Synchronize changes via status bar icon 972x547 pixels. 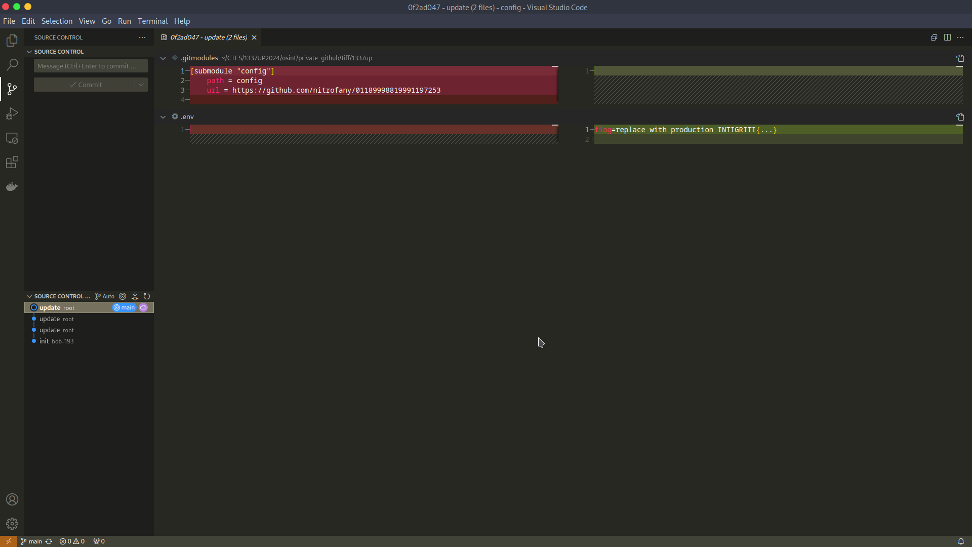pyautogui.click(x=49, y=541)
